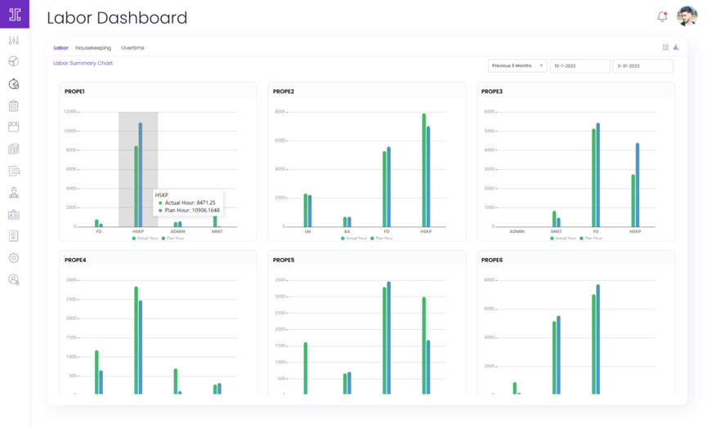
Task: Click the app logo at top left
Action: tap(14, 14)
